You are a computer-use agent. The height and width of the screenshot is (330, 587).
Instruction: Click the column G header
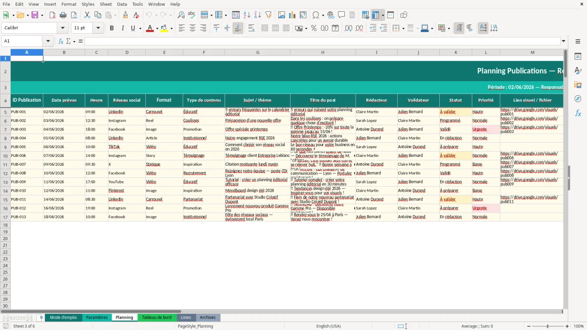[257, 52]
